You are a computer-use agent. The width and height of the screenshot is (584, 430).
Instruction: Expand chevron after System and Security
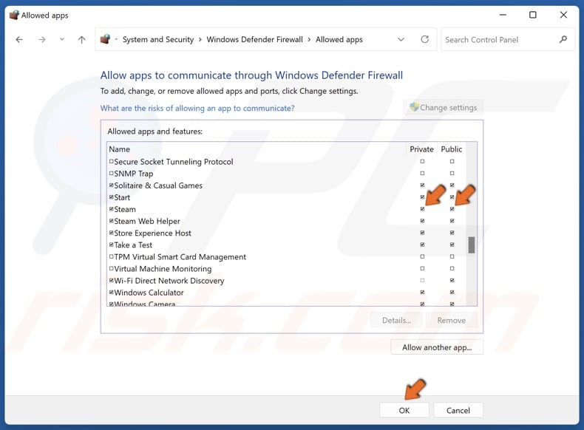tap(200, 39)
